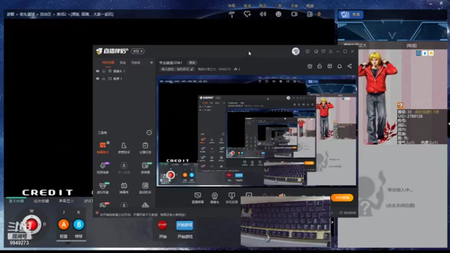Switch to the first orange scene tab
Viewport: 450px width, 253px height.
click(108, 62)
